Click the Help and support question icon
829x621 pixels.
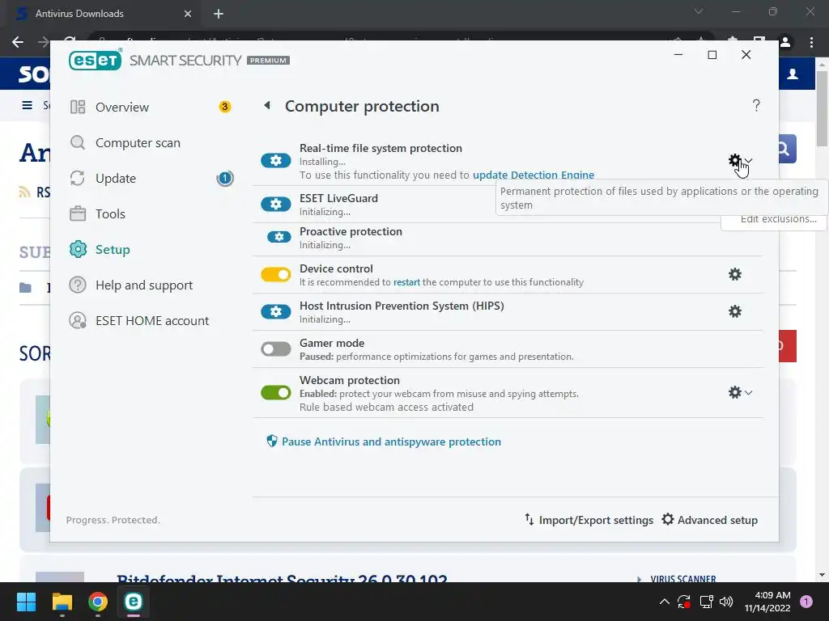[x=78, y=285]
